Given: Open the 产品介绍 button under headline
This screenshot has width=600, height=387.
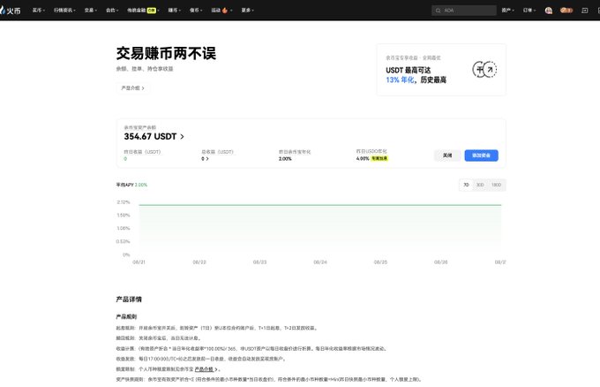Looking at the screenshot, I should point(132,88).
